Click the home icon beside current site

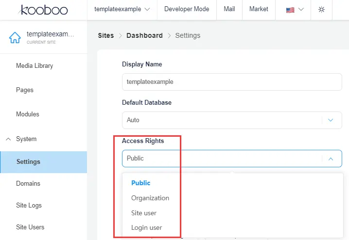[15, 37]
